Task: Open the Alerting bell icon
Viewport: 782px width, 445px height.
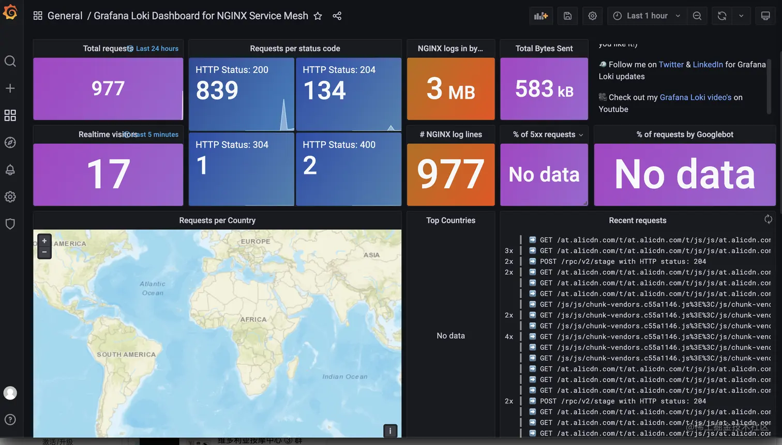Action: (10, 170)
